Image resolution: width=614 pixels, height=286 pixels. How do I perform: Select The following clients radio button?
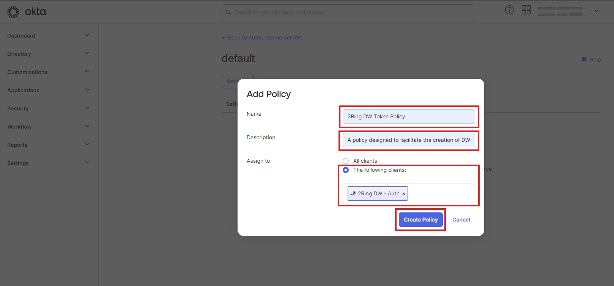pos(346,170)
